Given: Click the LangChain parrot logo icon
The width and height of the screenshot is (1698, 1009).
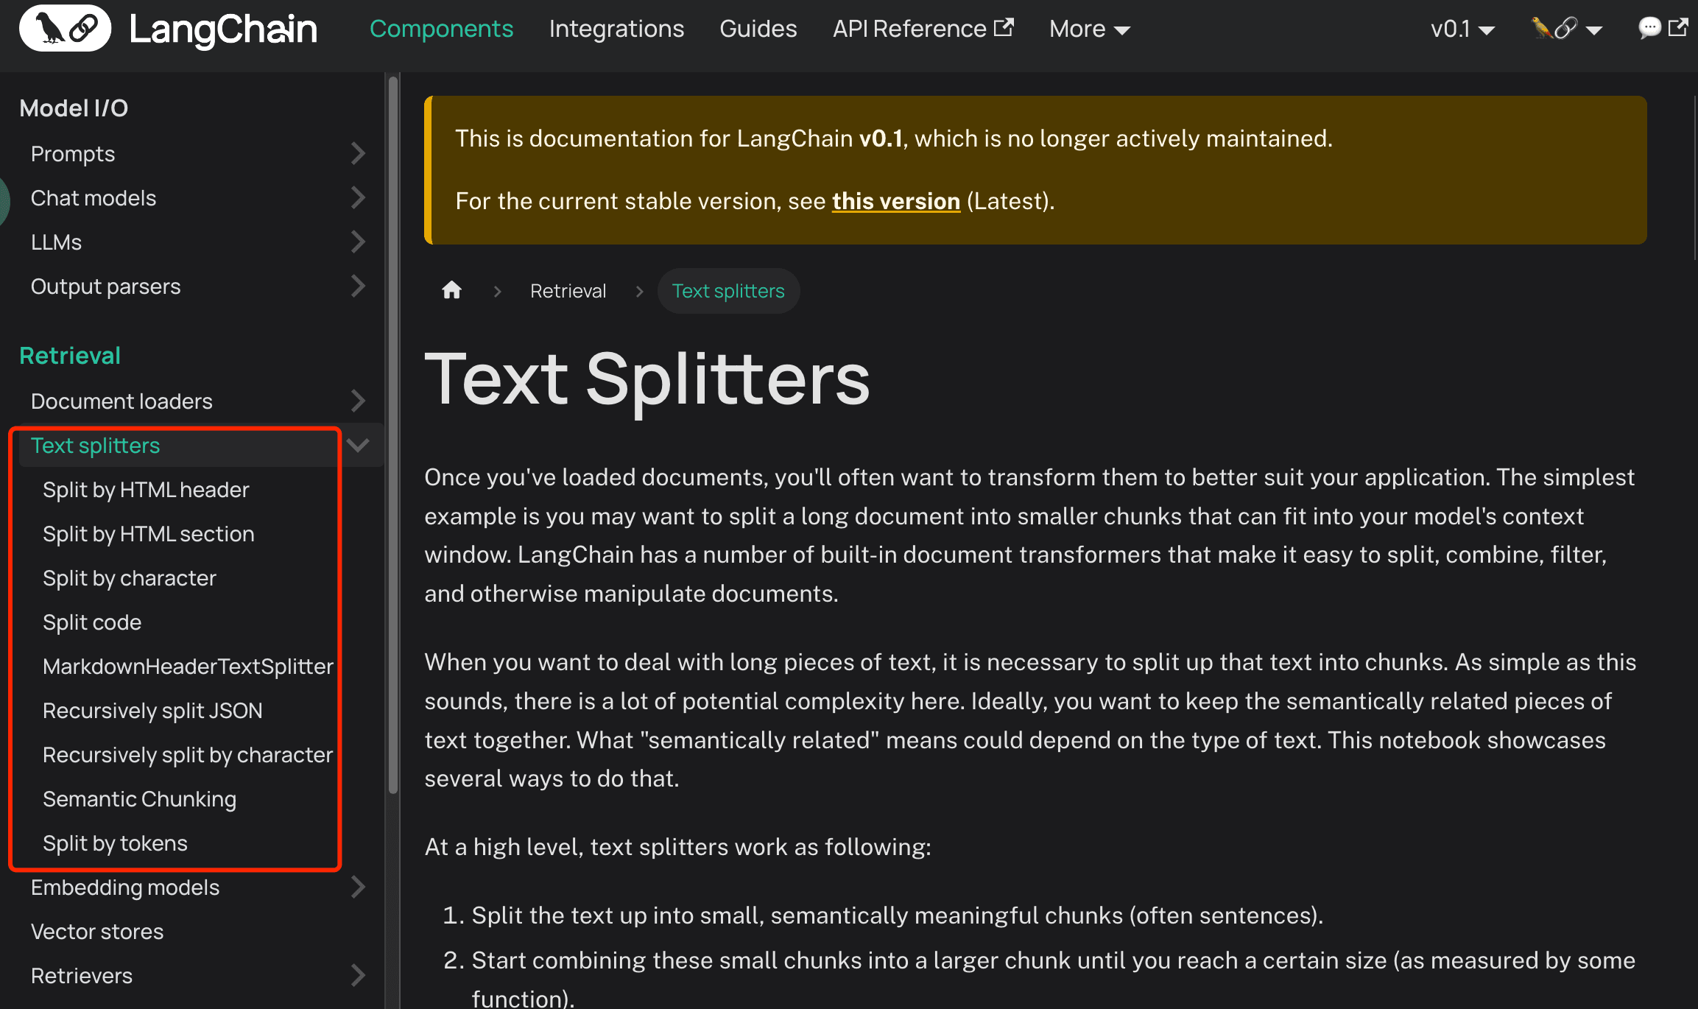Looking at the screenshot, I should tap(65, 28).
